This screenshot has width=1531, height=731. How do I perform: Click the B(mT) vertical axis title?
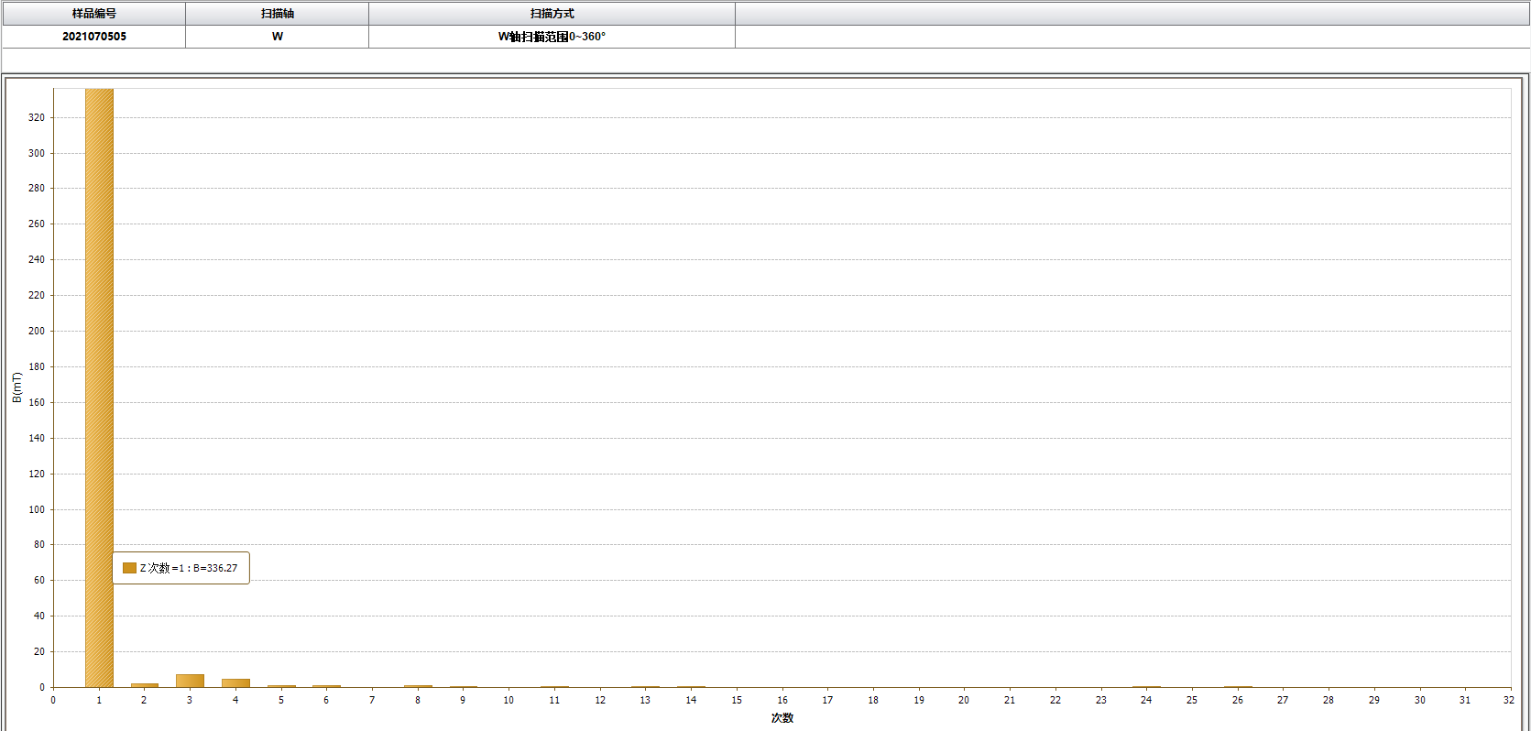[x=16, y=387]
